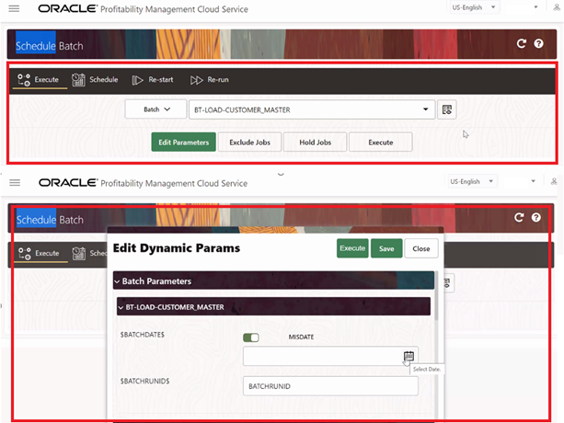Click Execute button in Edit Dynamic Params
Screen dimensions: 564x423
[x=352, y=248]
